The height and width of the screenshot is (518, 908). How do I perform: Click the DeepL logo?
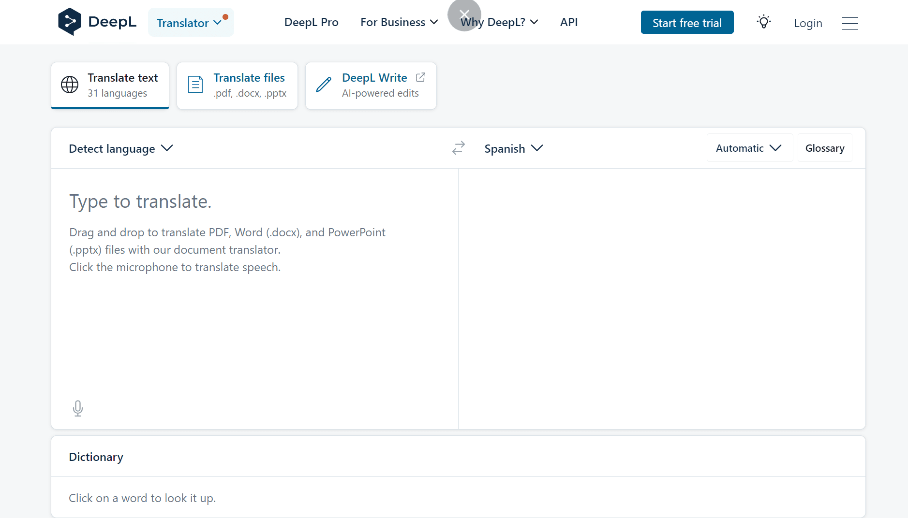[97, 21]
